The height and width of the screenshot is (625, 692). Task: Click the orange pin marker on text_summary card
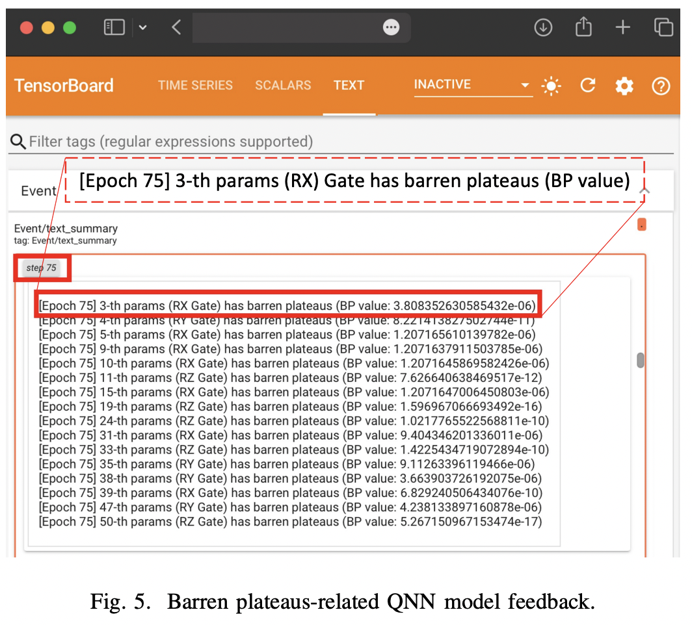tap(641, 224)
